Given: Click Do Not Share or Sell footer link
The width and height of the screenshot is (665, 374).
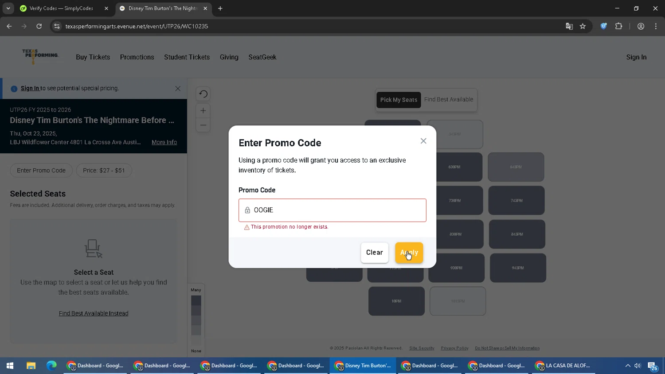Looking at the screenshot, I should click(507, 348).
